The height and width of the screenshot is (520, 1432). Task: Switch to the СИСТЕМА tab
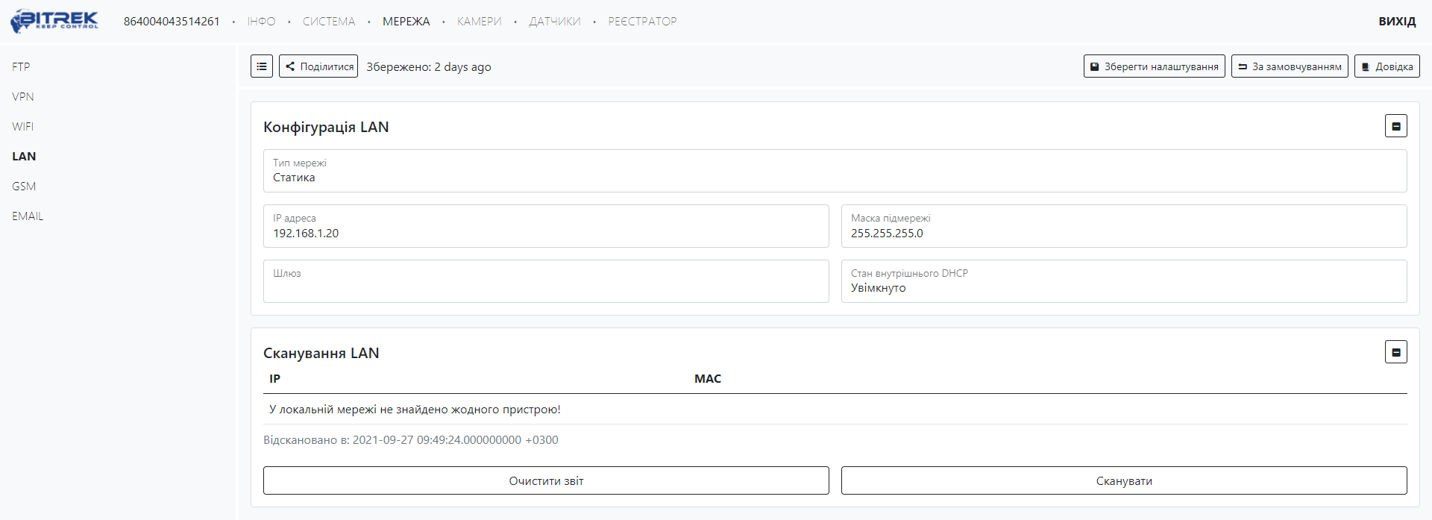click(329, 22)
